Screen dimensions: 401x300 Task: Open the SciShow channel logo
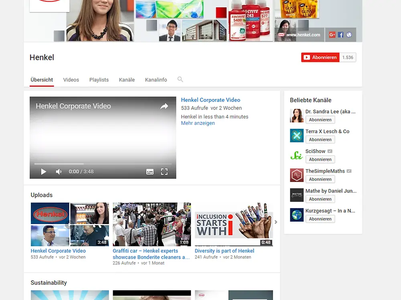(297, 155)
